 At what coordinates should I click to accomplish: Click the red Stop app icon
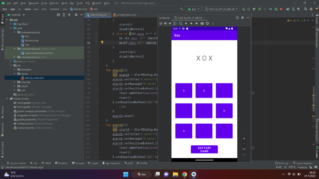pos(281,9)
